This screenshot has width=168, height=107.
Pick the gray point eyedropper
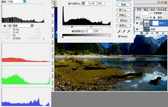click(x=124, y=31)
